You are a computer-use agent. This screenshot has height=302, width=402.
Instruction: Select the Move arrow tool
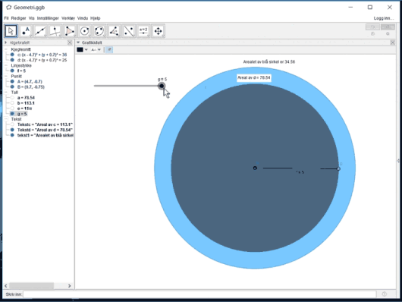11,31
